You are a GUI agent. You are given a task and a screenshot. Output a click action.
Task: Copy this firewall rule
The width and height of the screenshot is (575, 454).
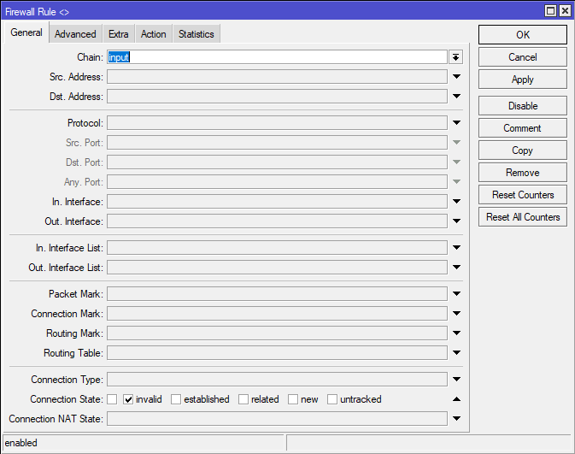click(523, 150)
